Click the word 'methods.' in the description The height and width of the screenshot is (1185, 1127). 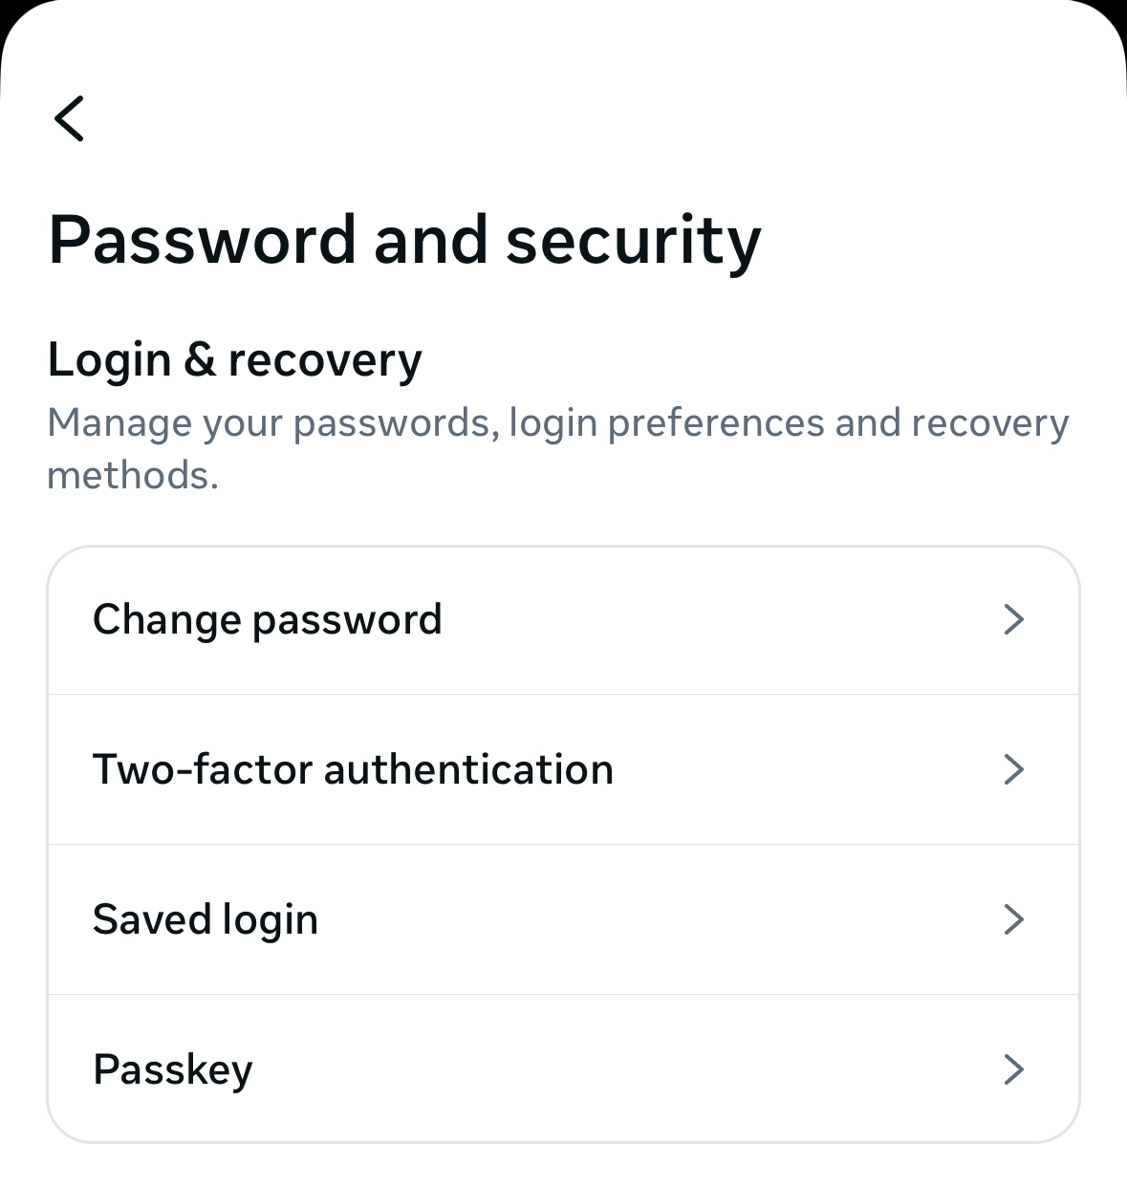(133, 475)
